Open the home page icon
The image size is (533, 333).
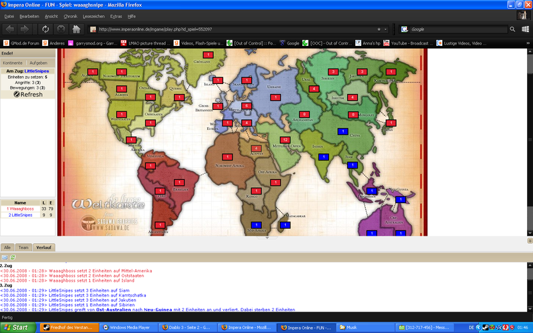pyautogui.click(x=76, y=29)
